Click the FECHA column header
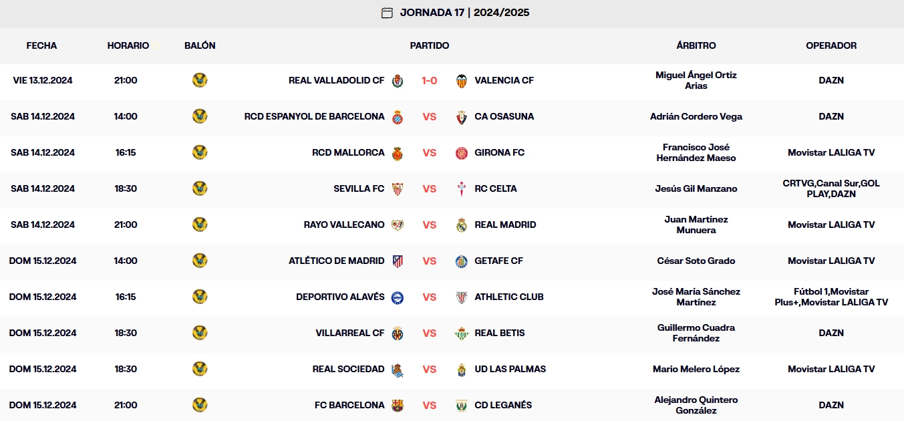This screenshot has height=421, width=904. pyautogui.click(x=41, y=45)
